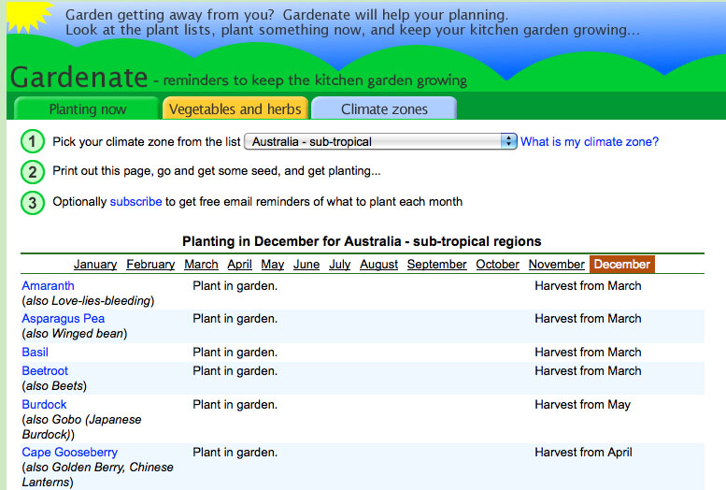Switch to the Planting now tab
The image size is (726, 490).
[x=87, y=108]
